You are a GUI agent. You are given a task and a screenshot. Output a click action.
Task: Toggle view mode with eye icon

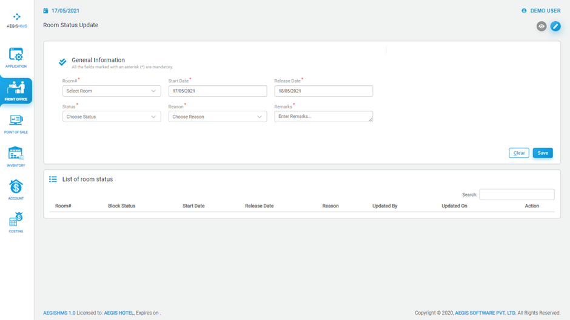click(x=541, y=27)
